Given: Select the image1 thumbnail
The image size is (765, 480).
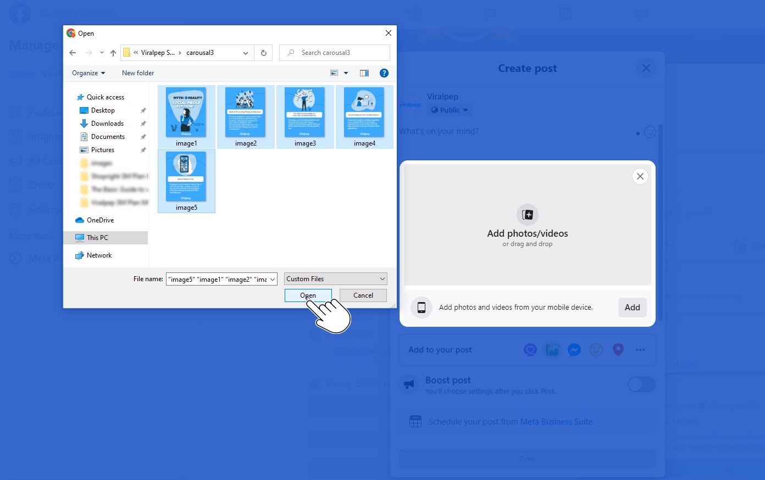Looking at the screenshot, I should 186,116.
